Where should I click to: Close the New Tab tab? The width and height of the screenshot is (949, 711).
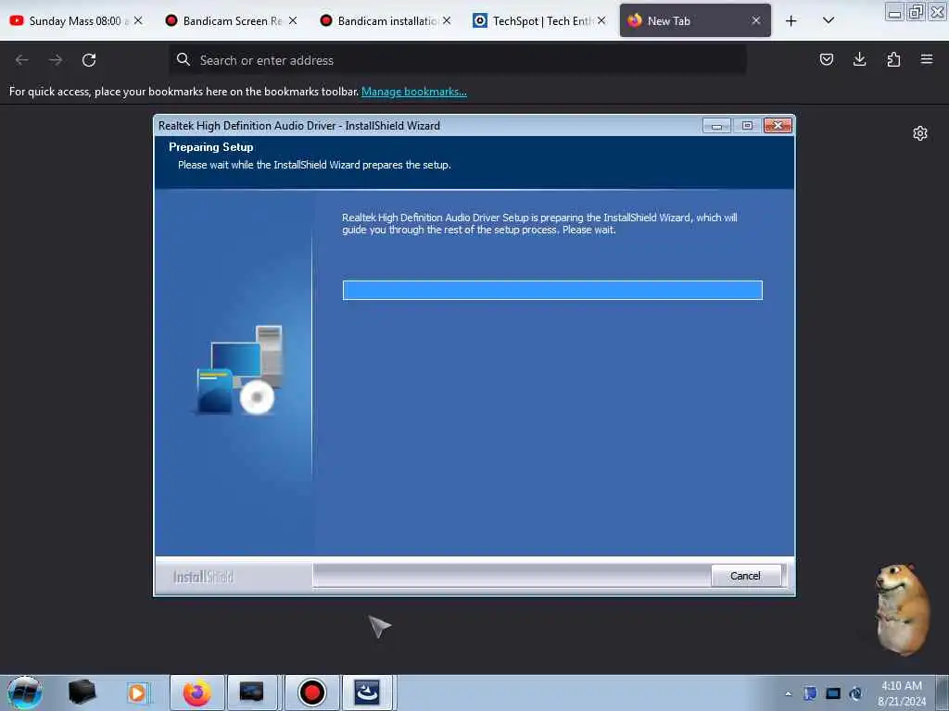(x=756, y=20)
